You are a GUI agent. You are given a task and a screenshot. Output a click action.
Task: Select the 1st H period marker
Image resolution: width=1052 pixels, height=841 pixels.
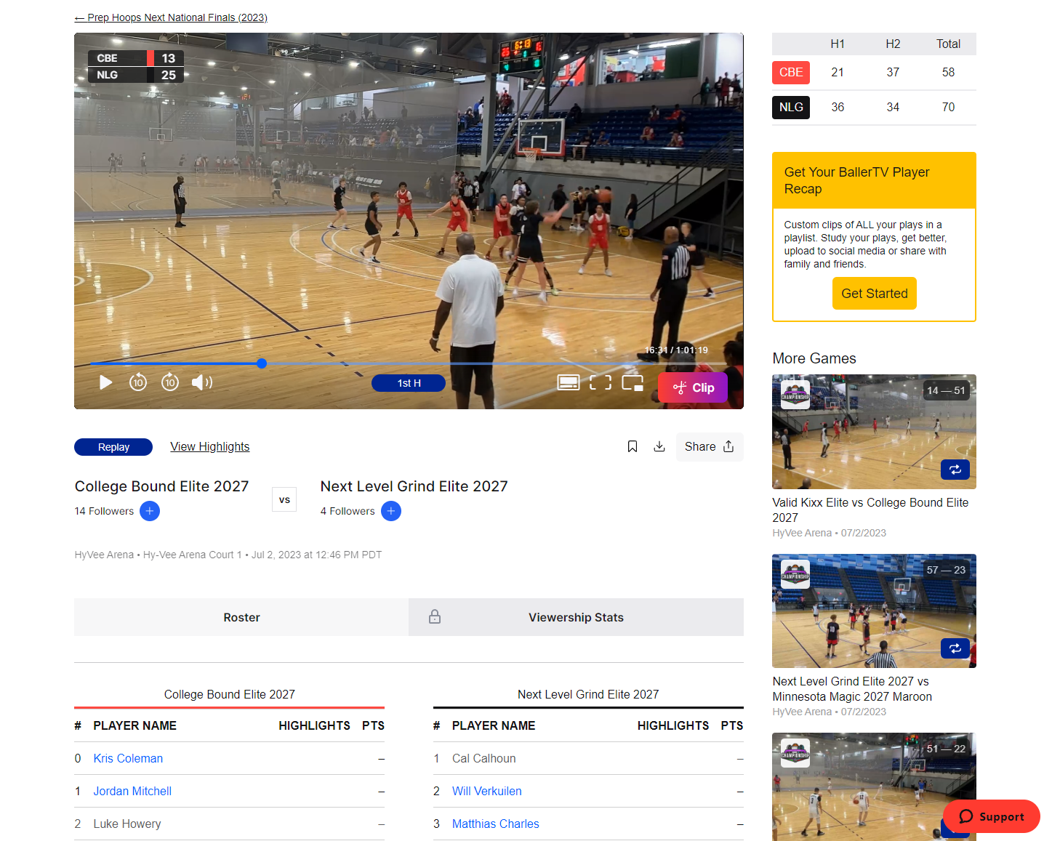(x=409, y=383)
